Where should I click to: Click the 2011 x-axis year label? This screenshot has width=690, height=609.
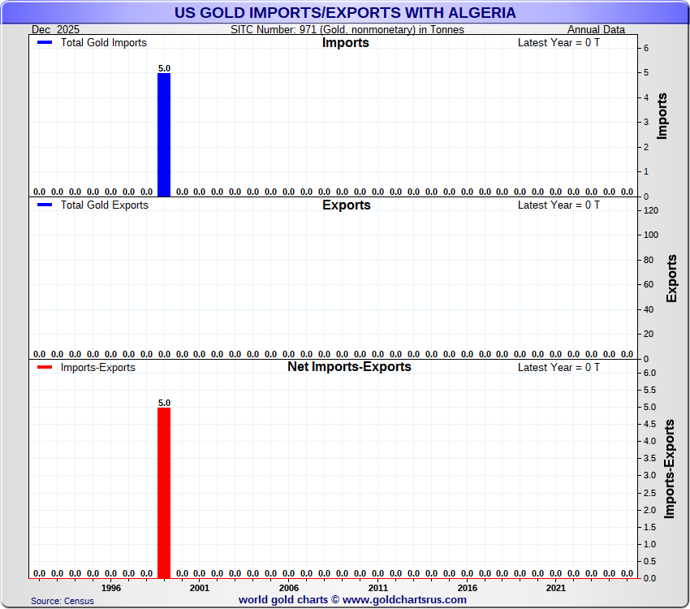pyautogui.click(x=378, y=588)
